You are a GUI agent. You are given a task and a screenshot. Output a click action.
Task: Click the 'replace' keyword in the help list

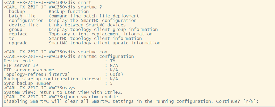click(x=18, y=34)
